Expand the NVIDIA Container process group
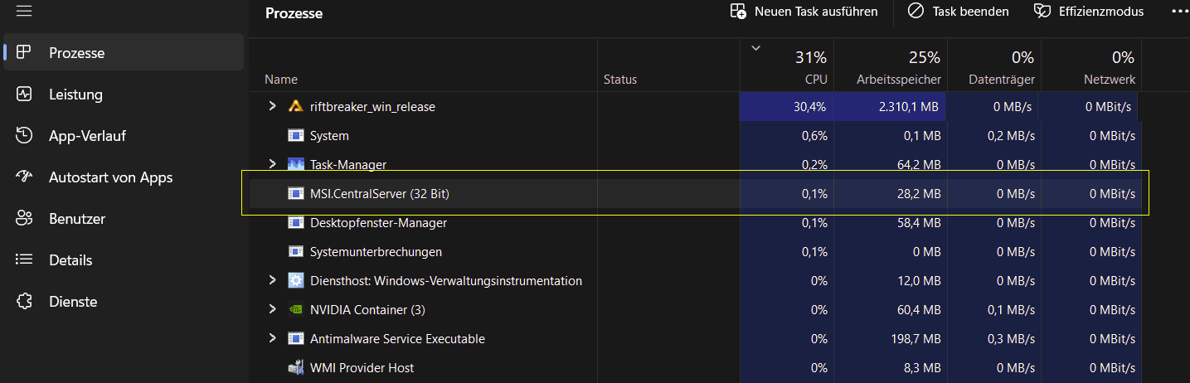The width and height of the screenshot is (1190, 383). point(272,310)
